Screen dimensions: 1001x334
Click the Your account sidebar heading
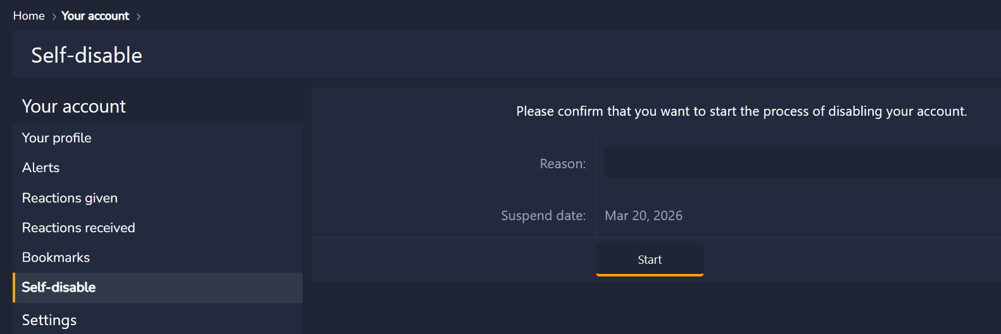[x=74, y=106]
